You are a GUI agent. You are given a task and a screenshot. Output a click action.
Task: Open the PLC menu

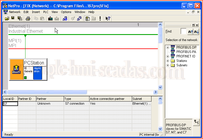[46, 12]
